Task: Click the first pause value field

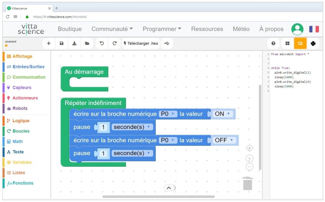Action: tap(103, 127)
